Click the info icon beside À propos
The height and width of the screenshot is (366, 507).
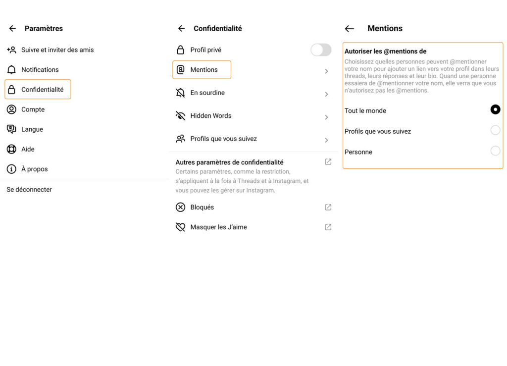coord(12,169)
